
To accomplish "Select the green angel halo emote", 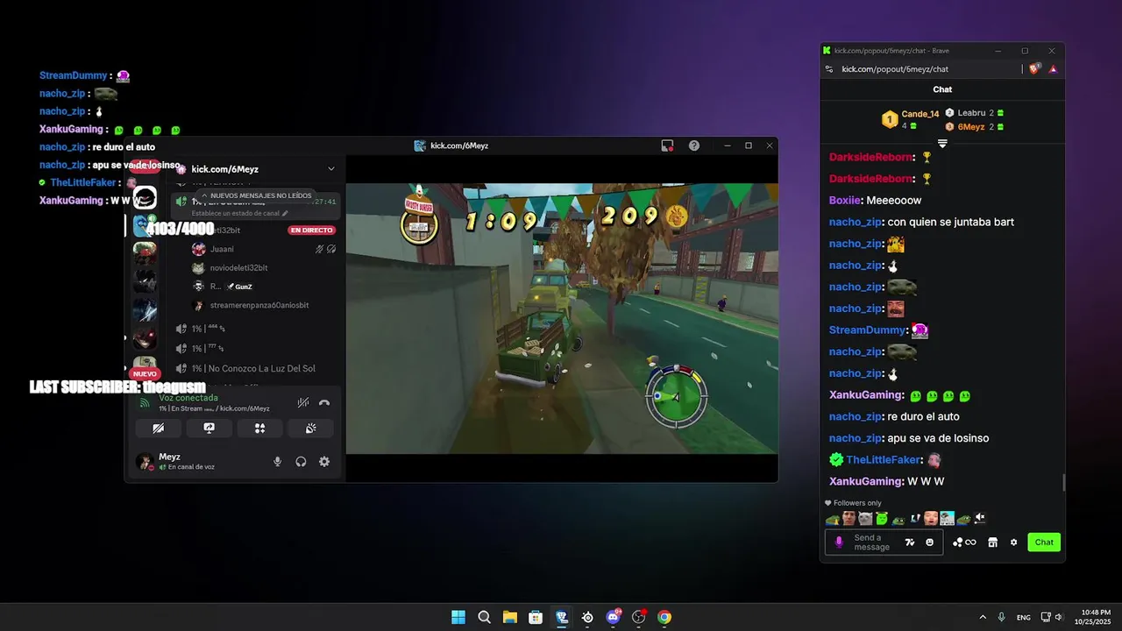I will (882, 518).
